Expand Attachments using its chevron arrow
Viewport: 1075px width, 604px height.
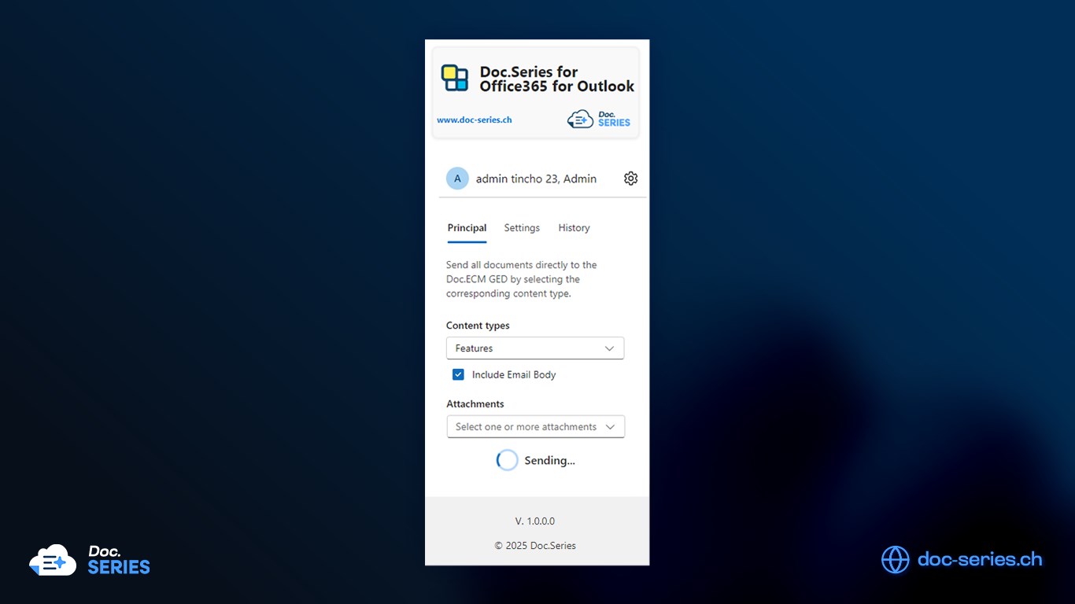[610, 427]
